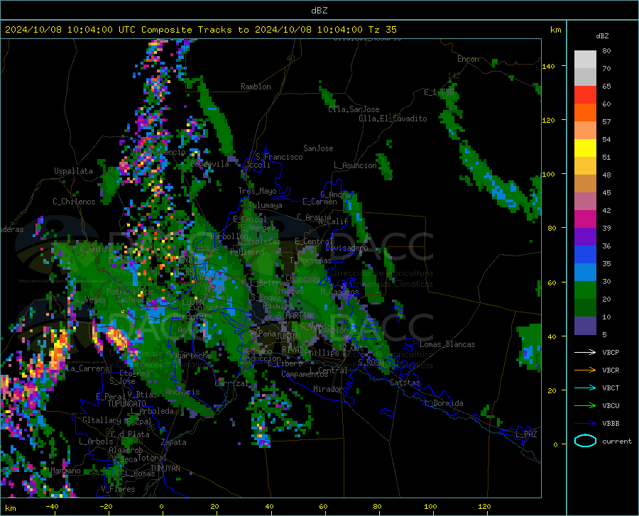639x516 pixels.
Task: Select the SanJose place label
Action: [318, 148]
